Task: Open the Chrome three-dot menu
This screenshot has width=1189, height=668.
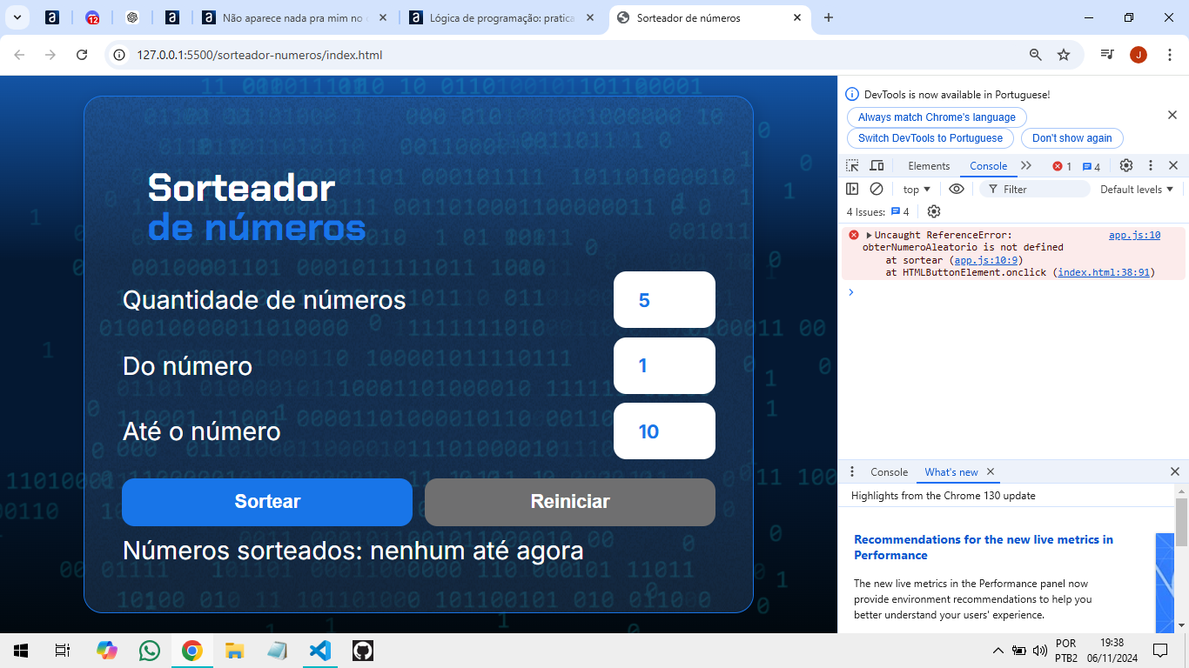Action: (x=1169, y=55)
